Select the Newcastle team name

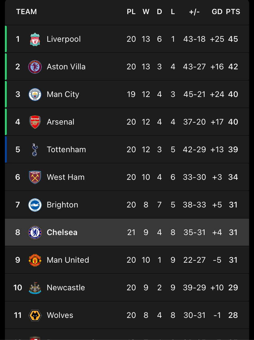(x=66, y=288)
